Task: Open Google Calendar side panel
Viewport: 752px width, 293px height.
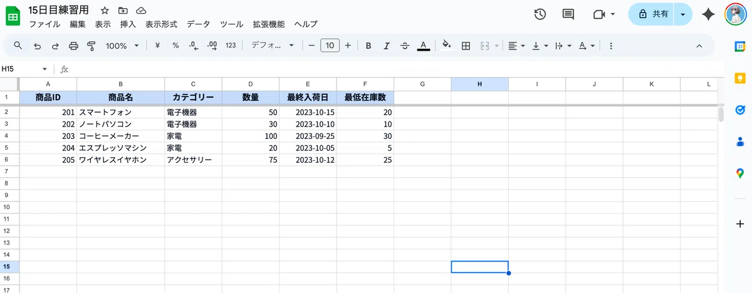Action: click(739, 46)
